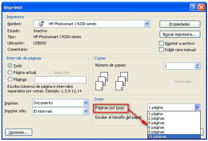Screen dimensions: 208x141
Task: Choose the Páginas radio button
Action: pyautogui.click(x=10, y=79)
